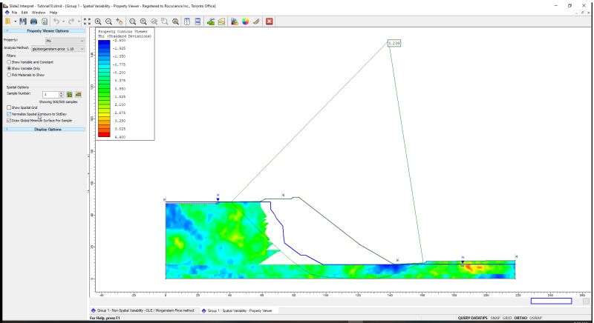594x323 pixels.
Task: Click the yellow layered report icon
Action: click(221, 21)
